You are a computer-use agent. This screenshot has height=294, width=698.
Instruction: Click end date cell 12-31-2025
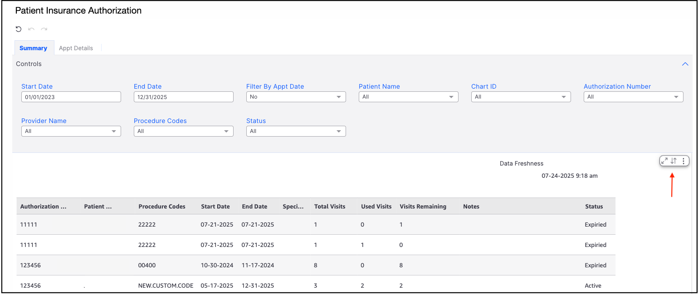click(x=258, y=285)
